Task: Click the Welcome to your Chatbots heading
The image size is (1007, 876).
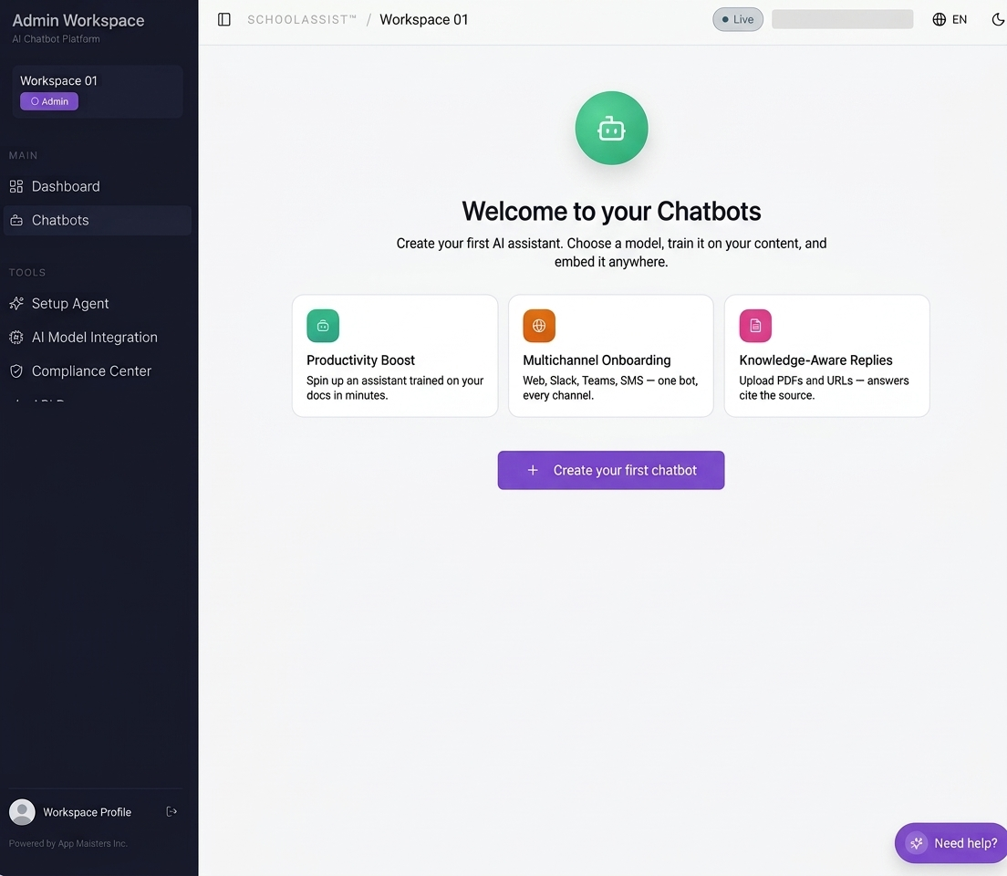Action: click(x=611, y=212)
